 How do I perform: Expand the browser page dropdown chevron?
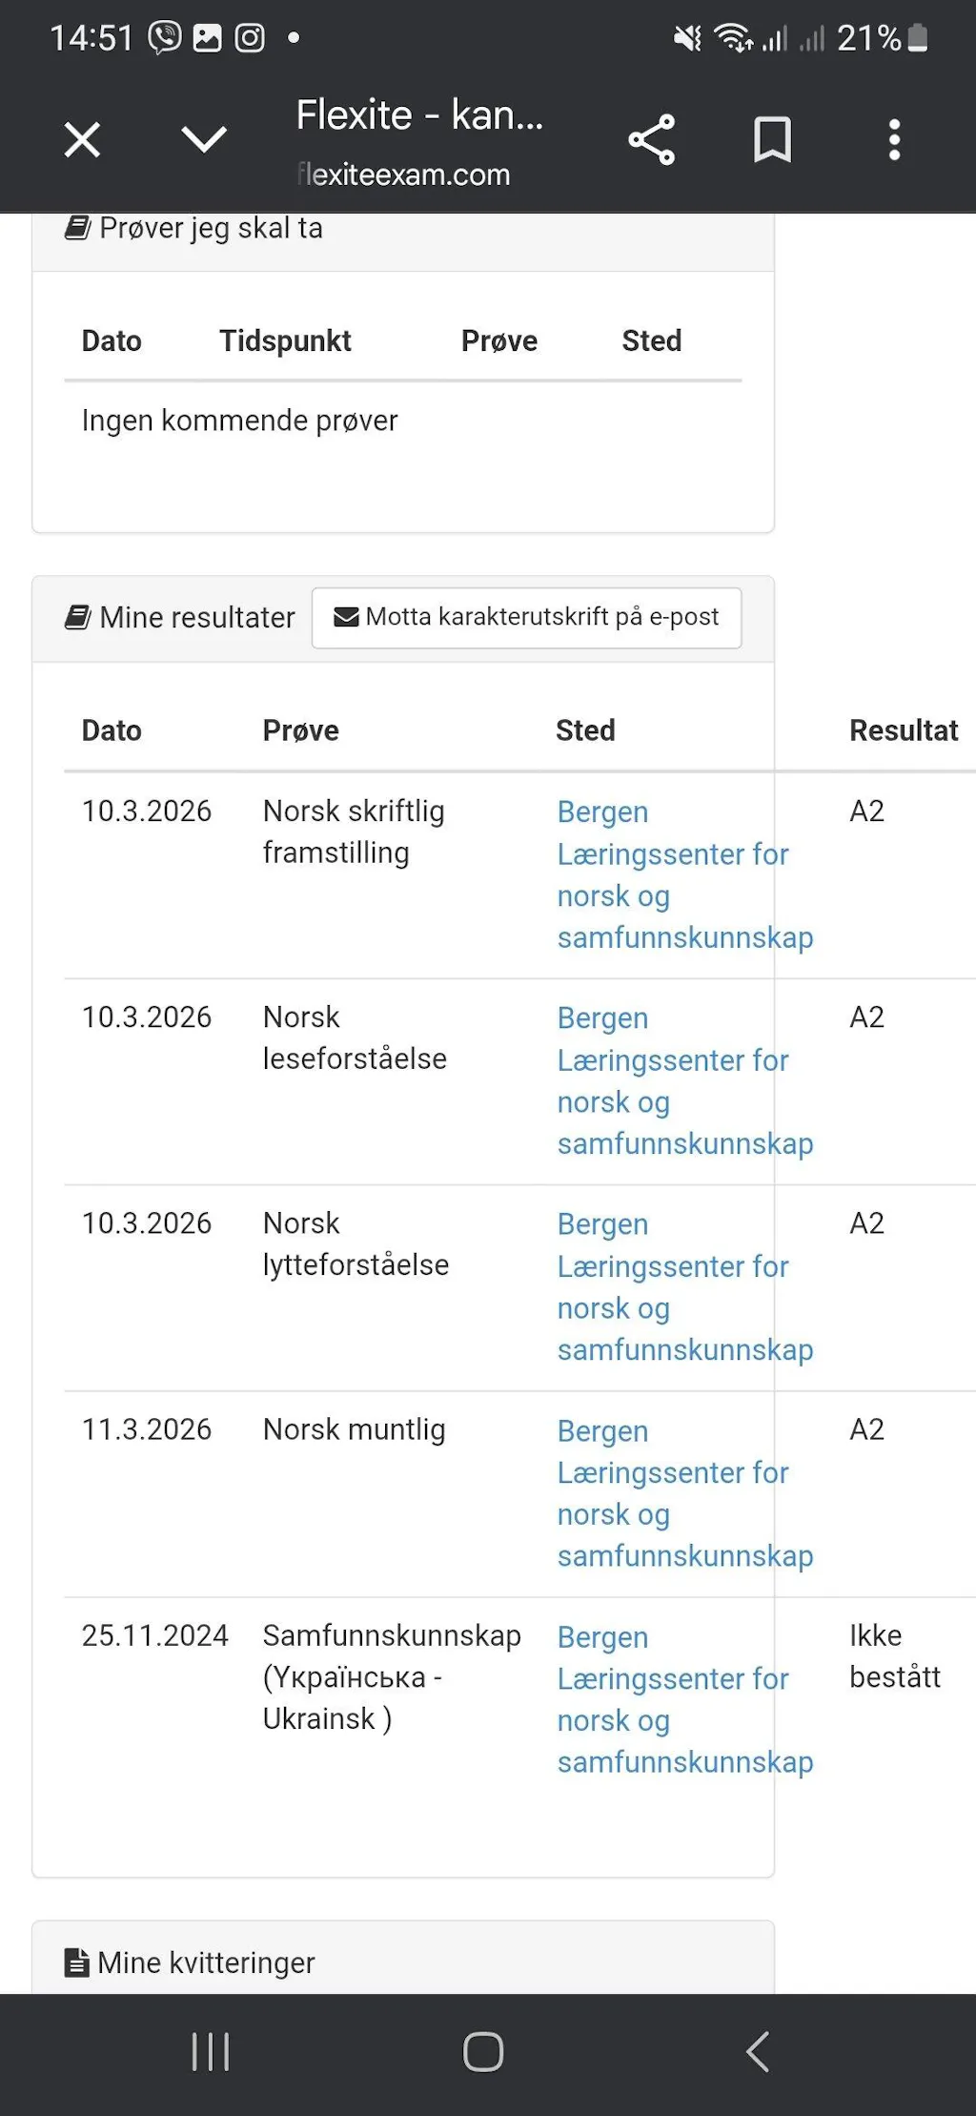pyautogui.click(x=204, y=140)
